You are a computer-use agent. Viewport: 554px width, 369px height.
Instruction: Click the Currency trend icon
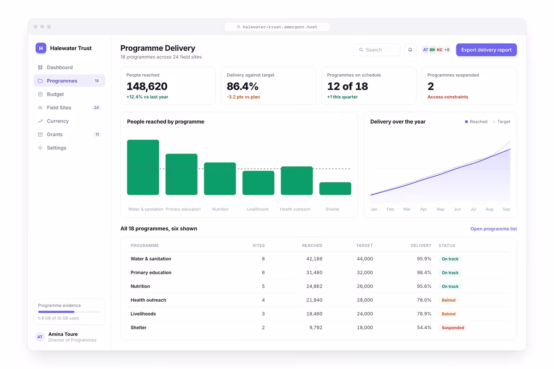pyautogui.click(x=40, y=121)
